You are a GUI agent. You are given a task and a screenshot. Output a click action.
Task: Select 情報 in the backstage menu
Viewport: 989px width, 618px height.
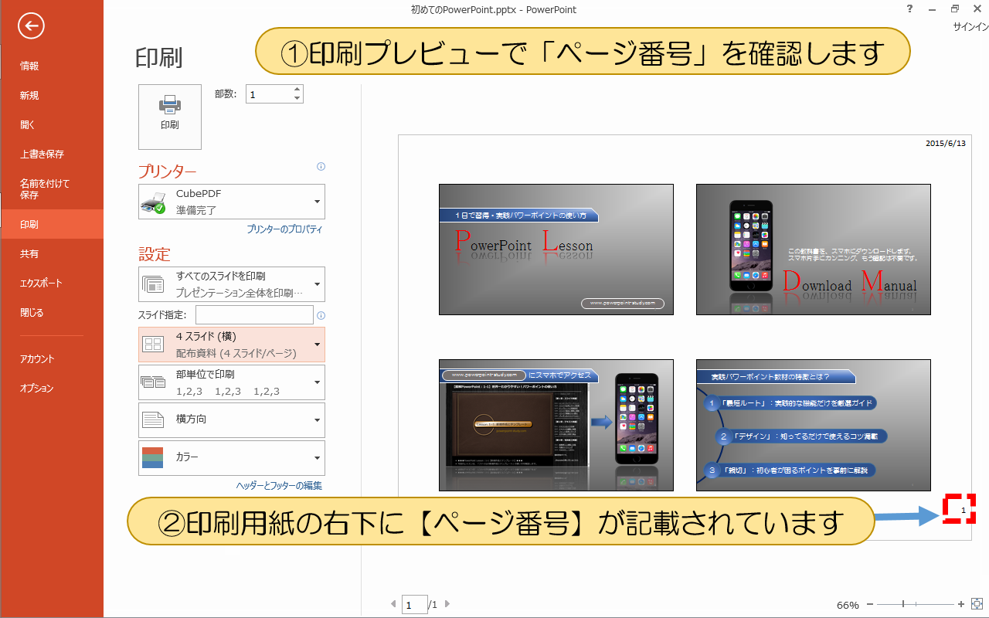pyautogui.click(x=52, y=66)
